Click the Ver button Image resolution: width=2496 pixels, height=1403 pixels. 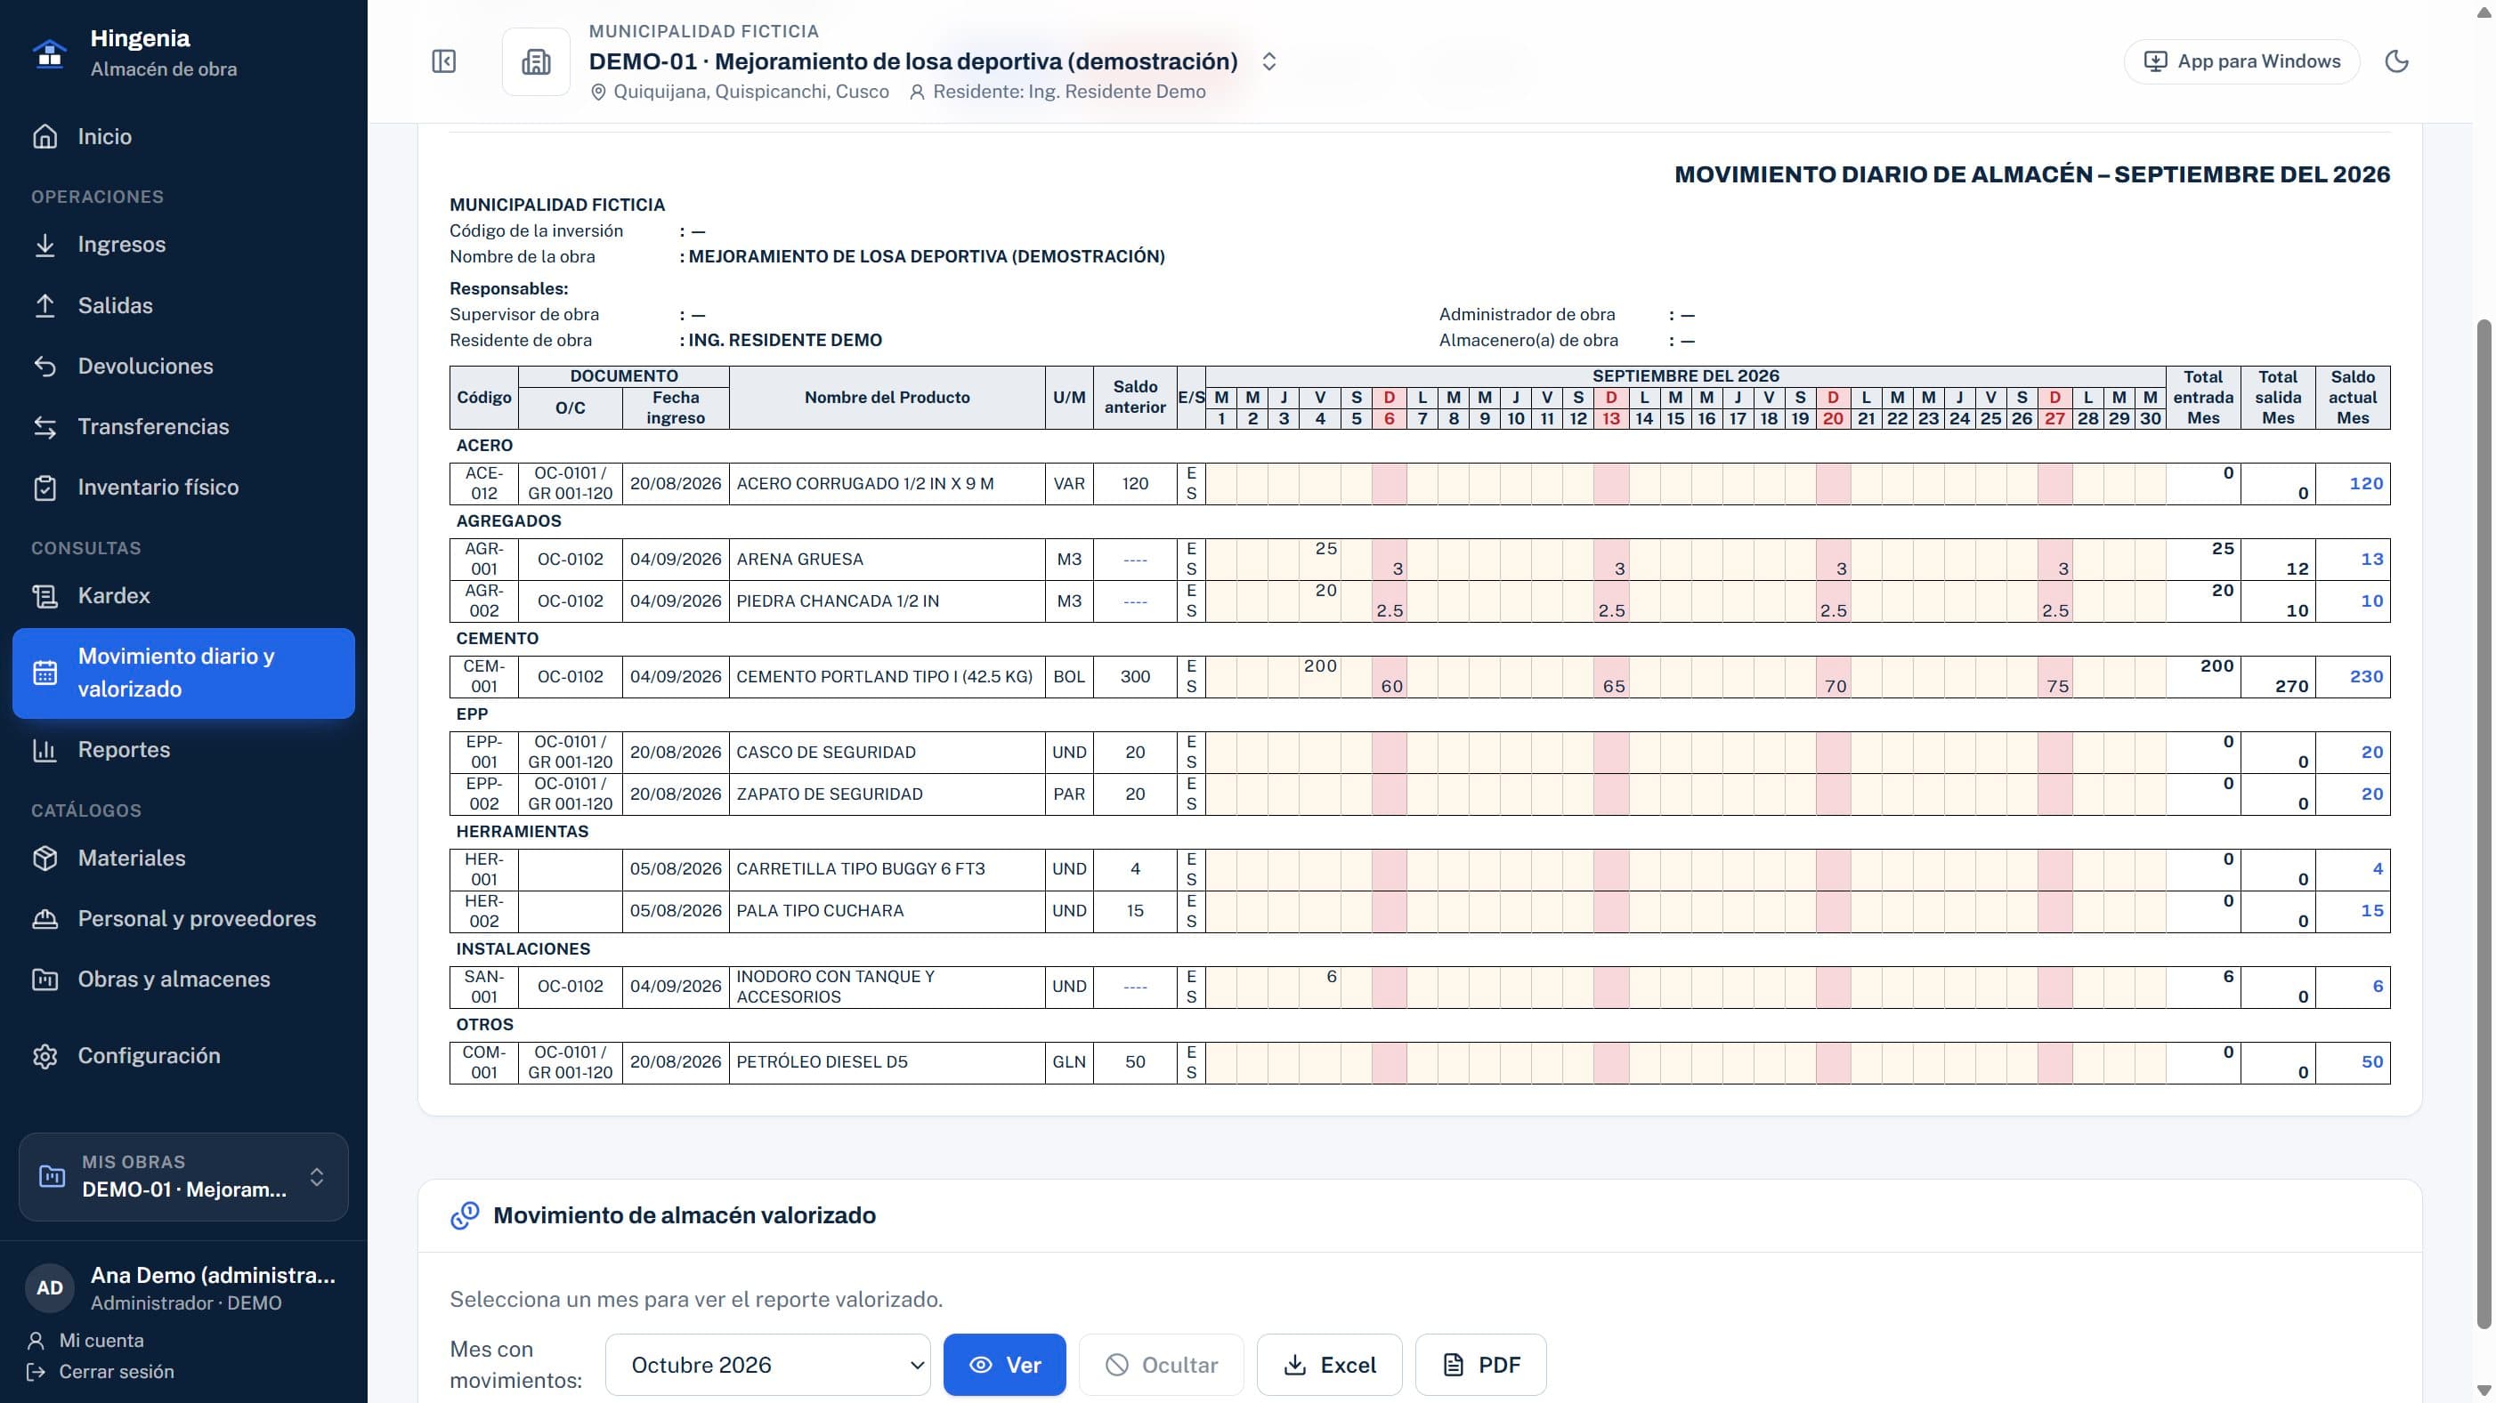pyautogui.click(x=1004, y=1366)
